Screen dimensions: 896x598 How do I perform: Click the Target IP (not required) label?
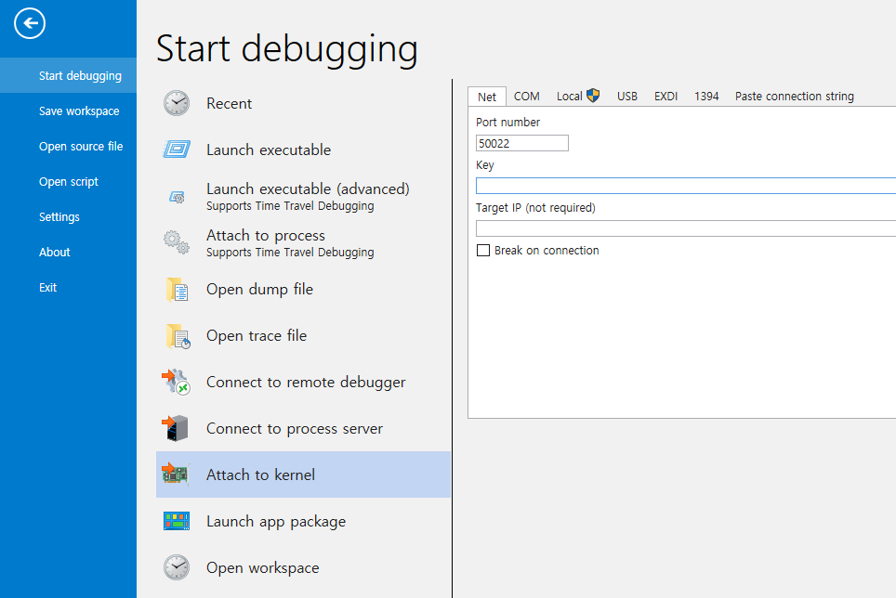(535, 208)
